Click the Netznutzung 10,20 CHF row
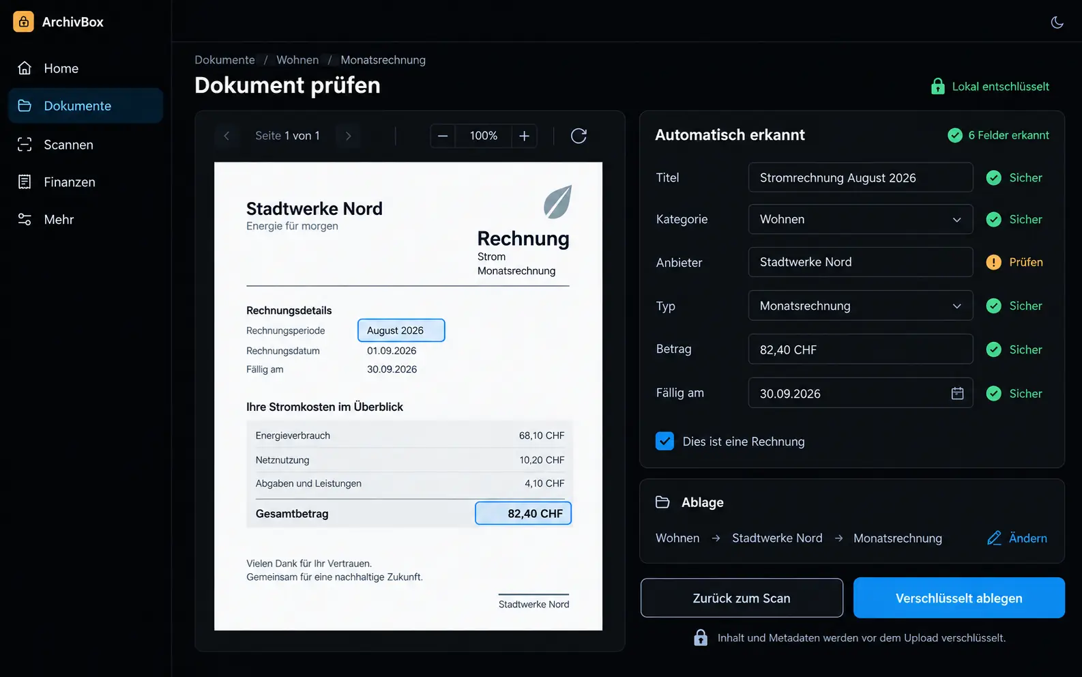Viewport: 1082px width, 677px height. 409,460
